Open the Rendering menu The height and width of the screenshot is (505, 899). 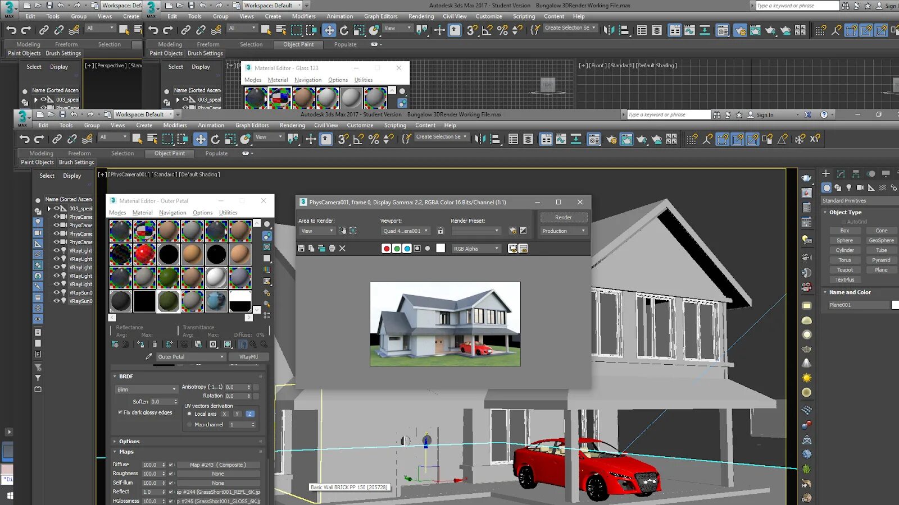tap(292, 125)
